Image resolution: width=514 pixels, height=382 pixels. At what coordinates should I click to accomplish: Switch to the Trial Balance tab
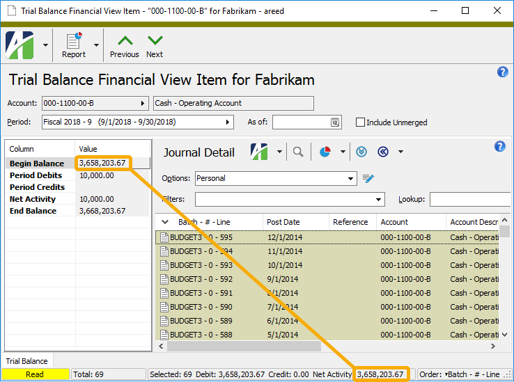click(27, 361)
